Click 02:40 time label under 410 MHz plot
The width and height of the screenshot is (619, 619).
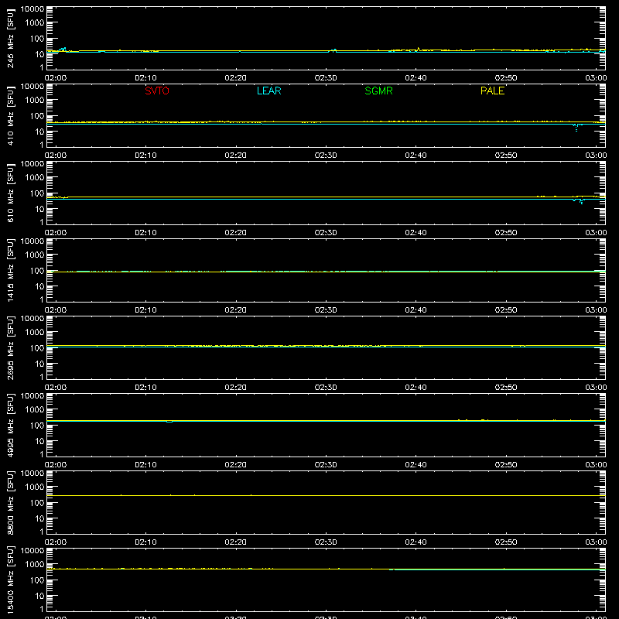coord(416,156)
